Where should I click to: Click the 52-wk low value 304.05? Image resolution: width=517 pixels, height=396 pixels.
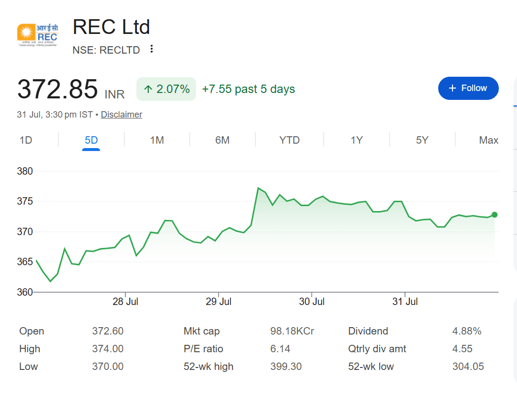coord(468,366)
